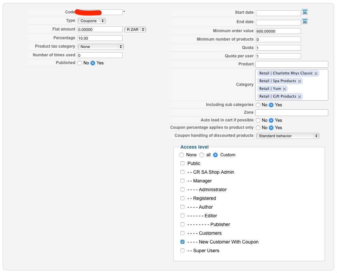This screenshot has width=337, height=273.
Task: Open the coupon Type dropdown
Action: coord(92,21)
